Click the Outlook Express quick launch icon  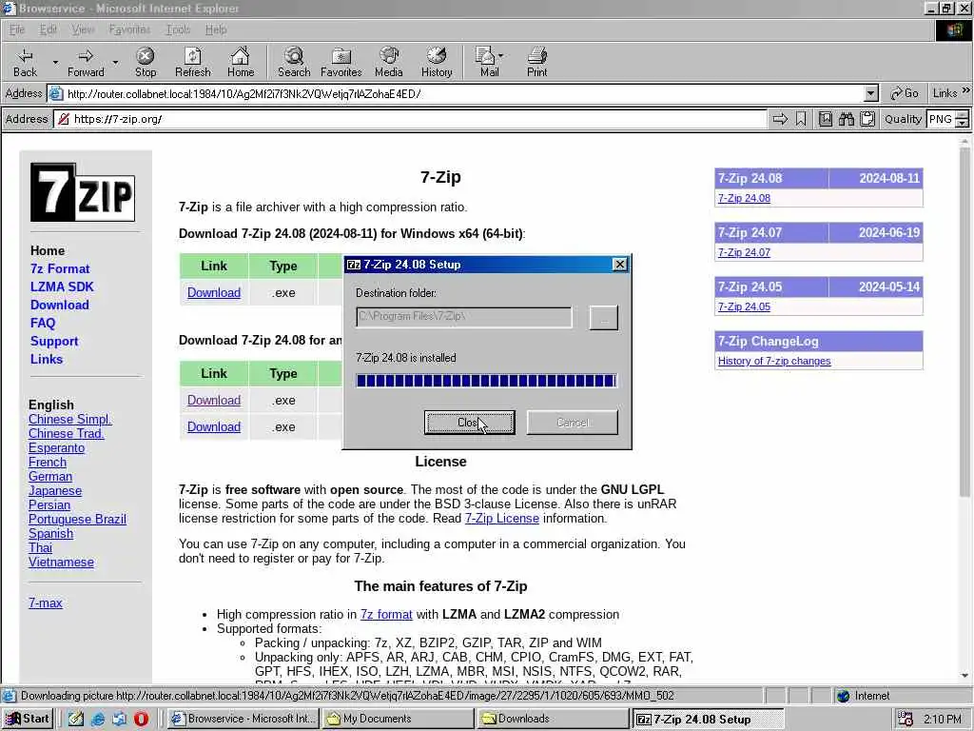(x=119, y=719)
